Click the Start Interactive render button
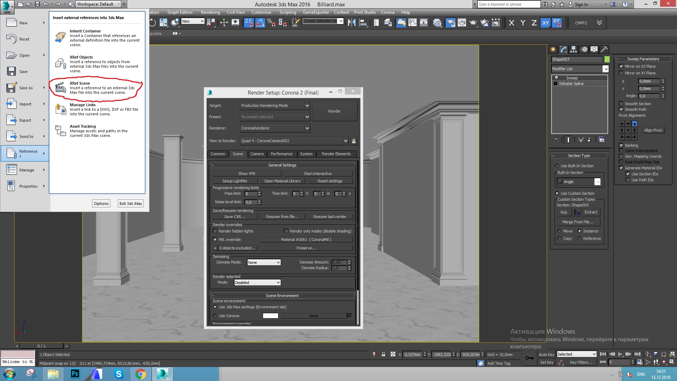Screen dimensions: 677x381 318,173
